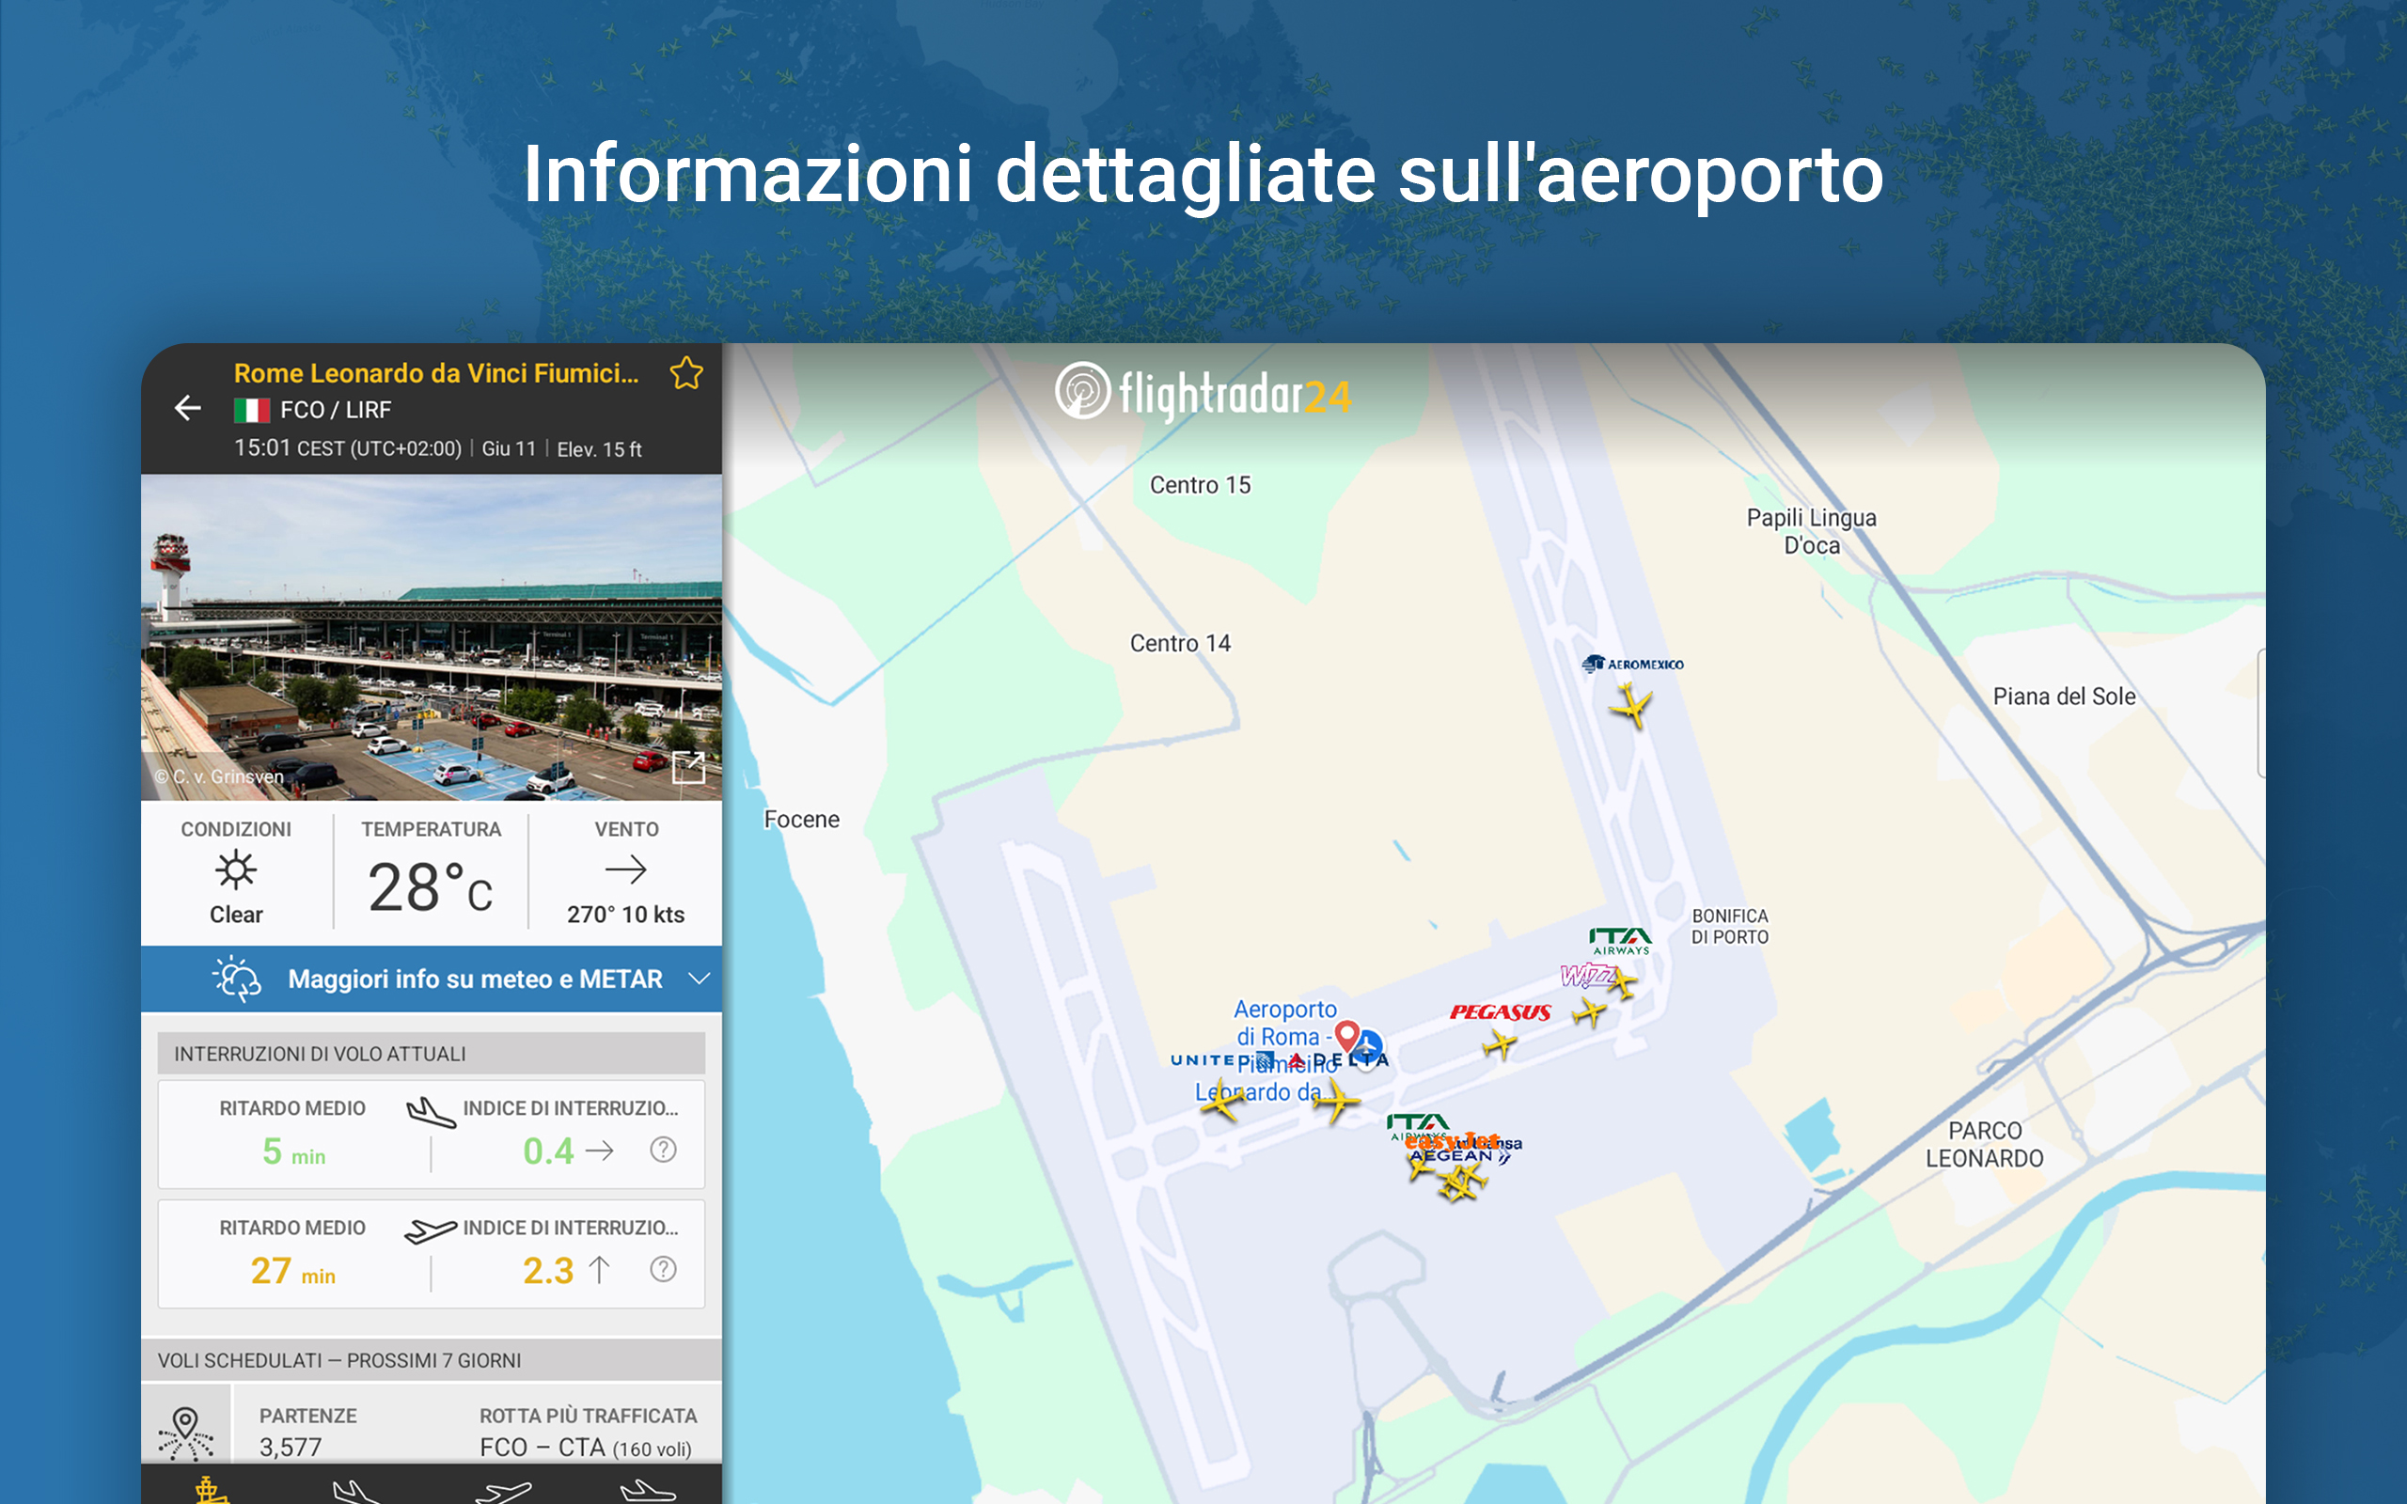Click the red location pin at the airport
This screenshot has width=2407, height=1504.
(x=1346, y=1036)
